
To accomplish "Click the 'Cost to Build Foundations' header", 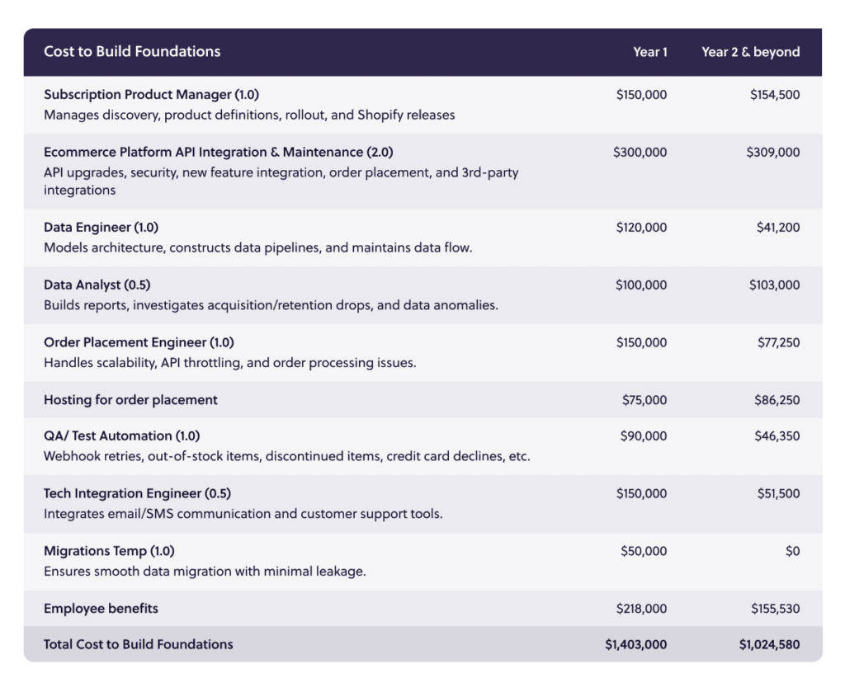I will click(132, 51).
